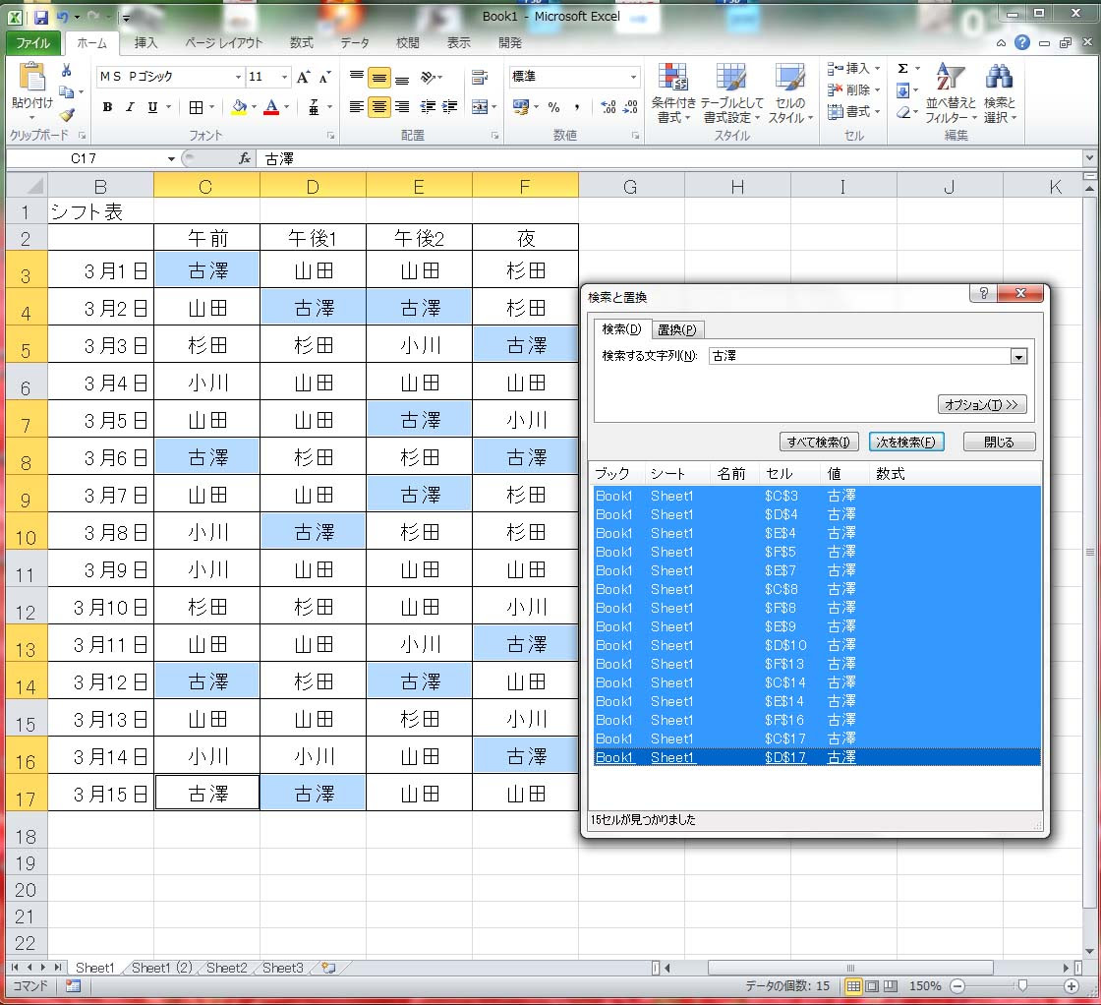The image size is (1101, 1005).
Task: Toggle right text alignment
Action: (402, 107)
